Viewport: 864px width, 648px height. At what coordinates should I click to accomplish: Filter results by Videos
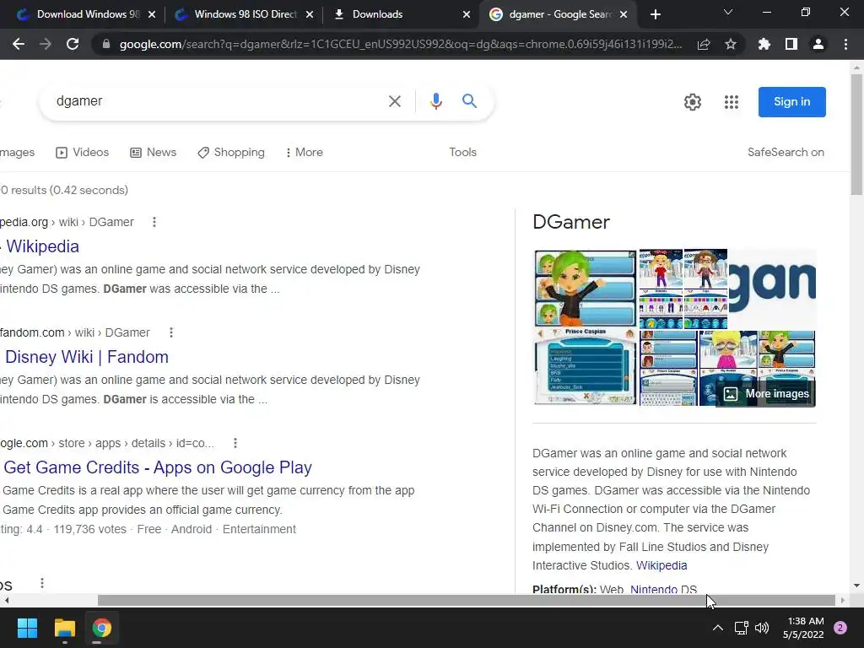point(82,152)
